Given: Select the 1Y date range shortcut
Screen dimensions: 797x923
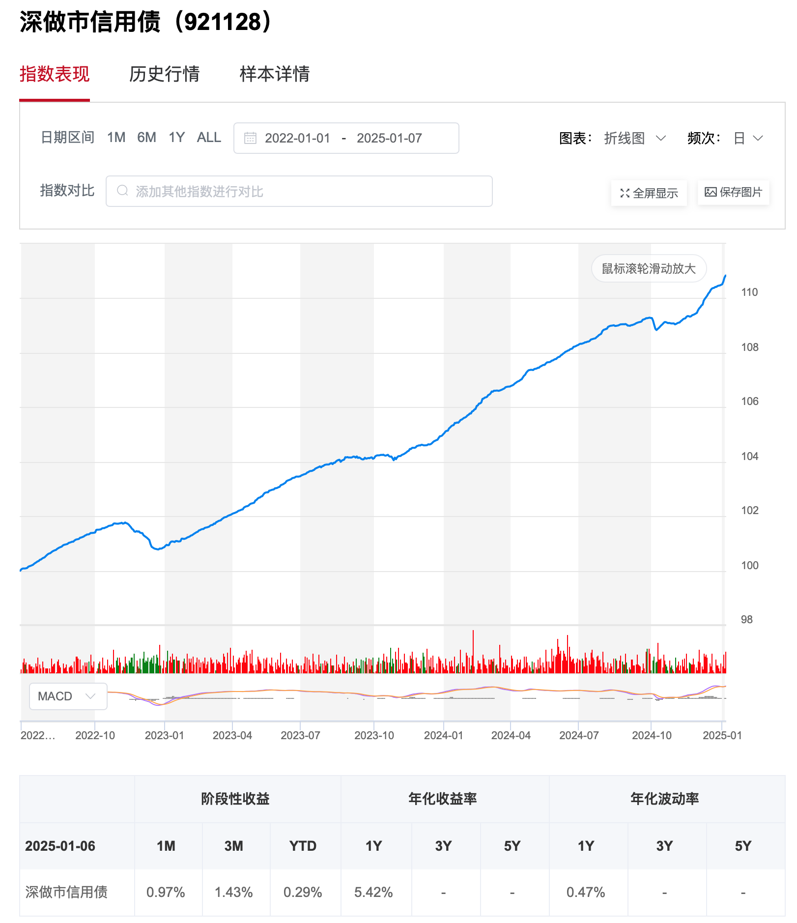Looking at the screenshot, I should pos(178,138).
